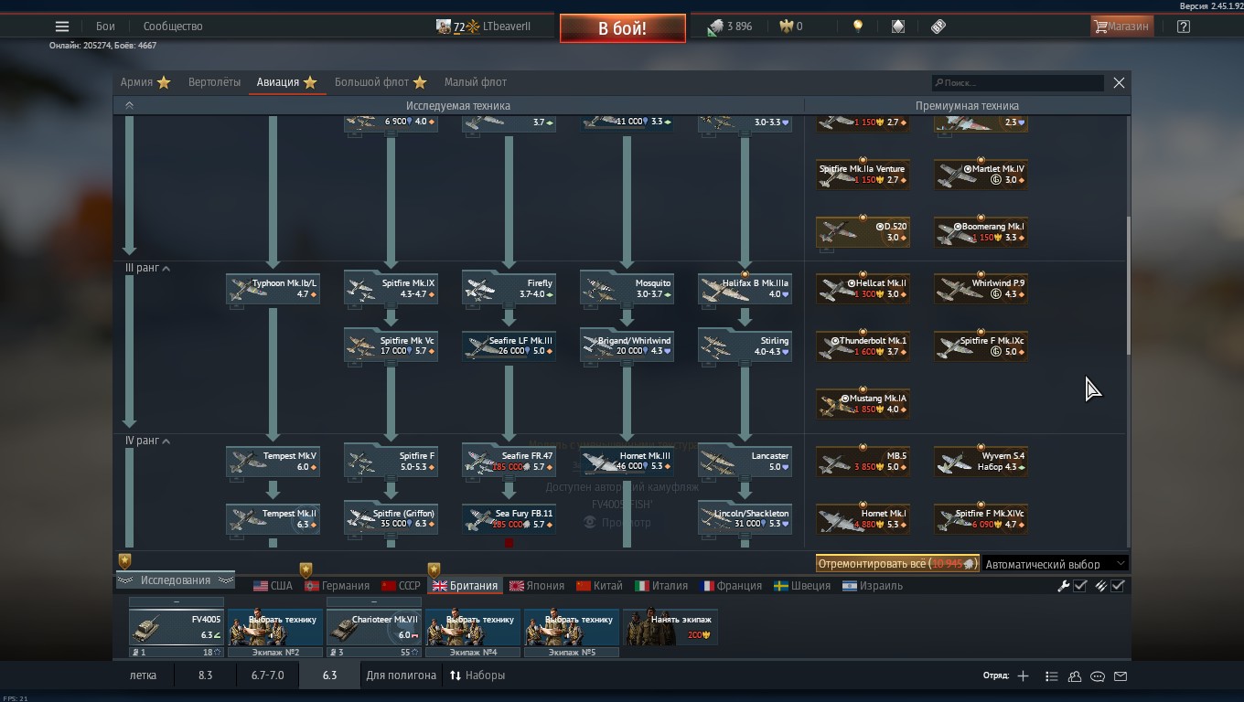This screenshot has width=1244, height=702.
Task: Collapse the IV ранг section
Action: point(166,441)
